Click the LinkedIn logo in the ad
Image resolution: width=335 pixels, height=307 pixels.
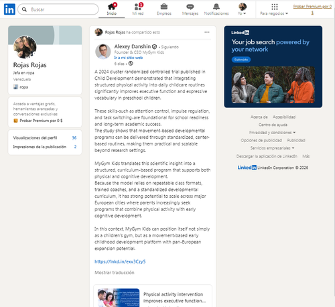(240, 33)
